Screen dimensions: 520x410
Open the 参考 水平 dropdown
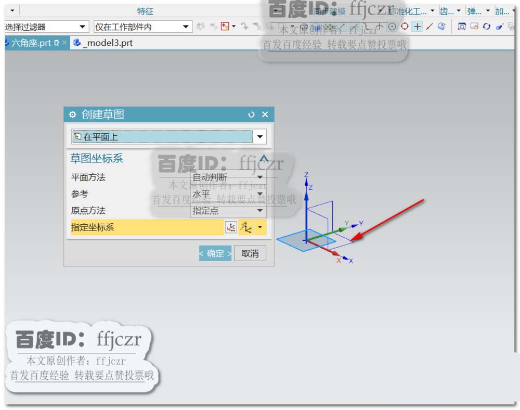pos(228,194)
